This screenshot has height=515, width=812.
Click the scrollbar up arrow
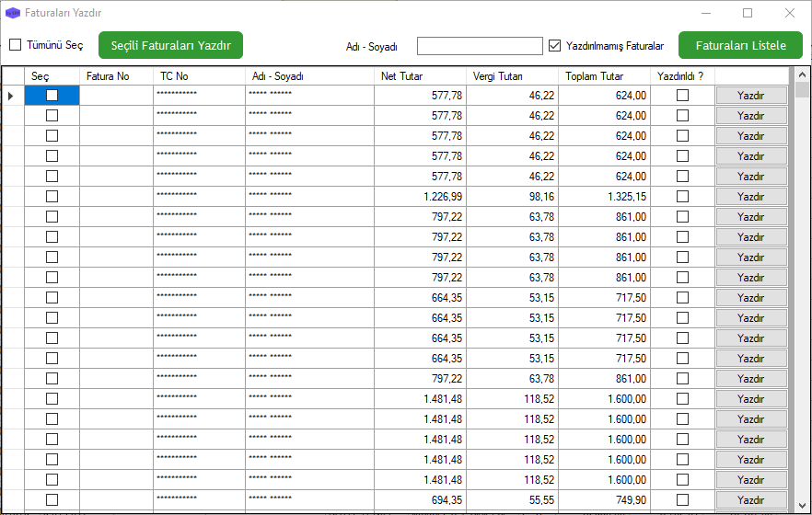click(802, 75)
